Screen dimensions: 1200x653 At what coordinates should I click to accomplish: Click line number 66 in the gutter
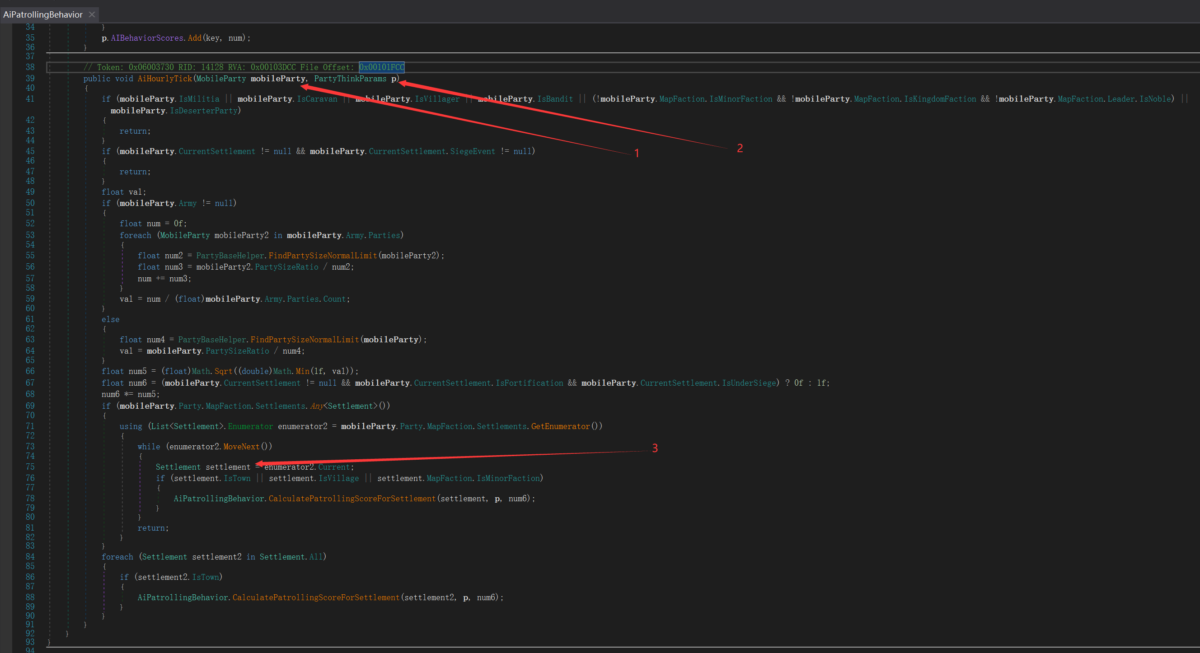(30, 371)
